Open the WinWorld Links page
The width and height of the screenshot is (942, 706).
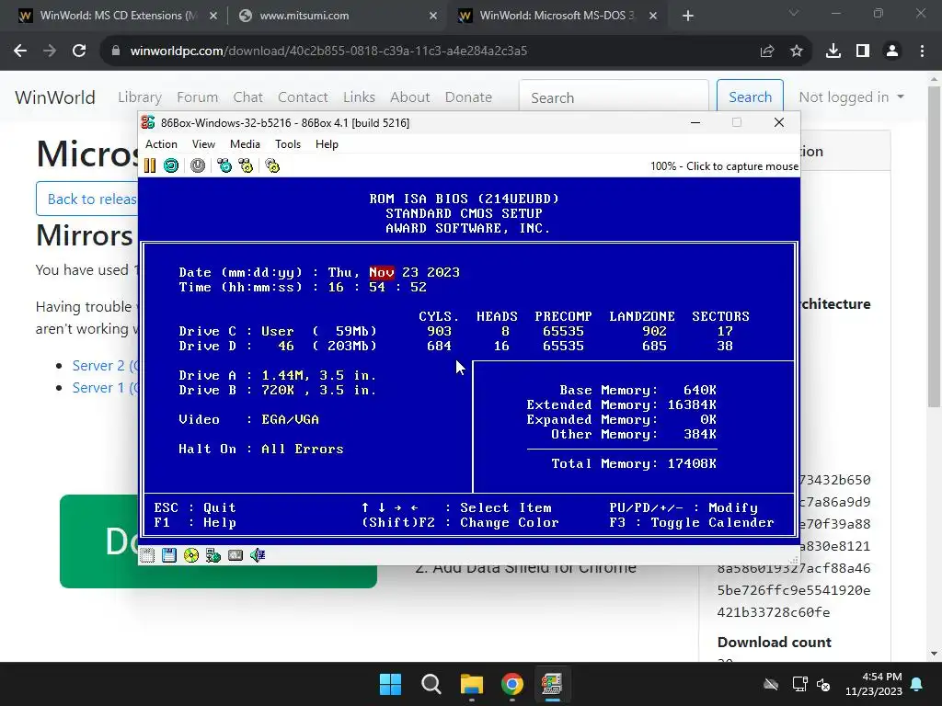[360, 97]
